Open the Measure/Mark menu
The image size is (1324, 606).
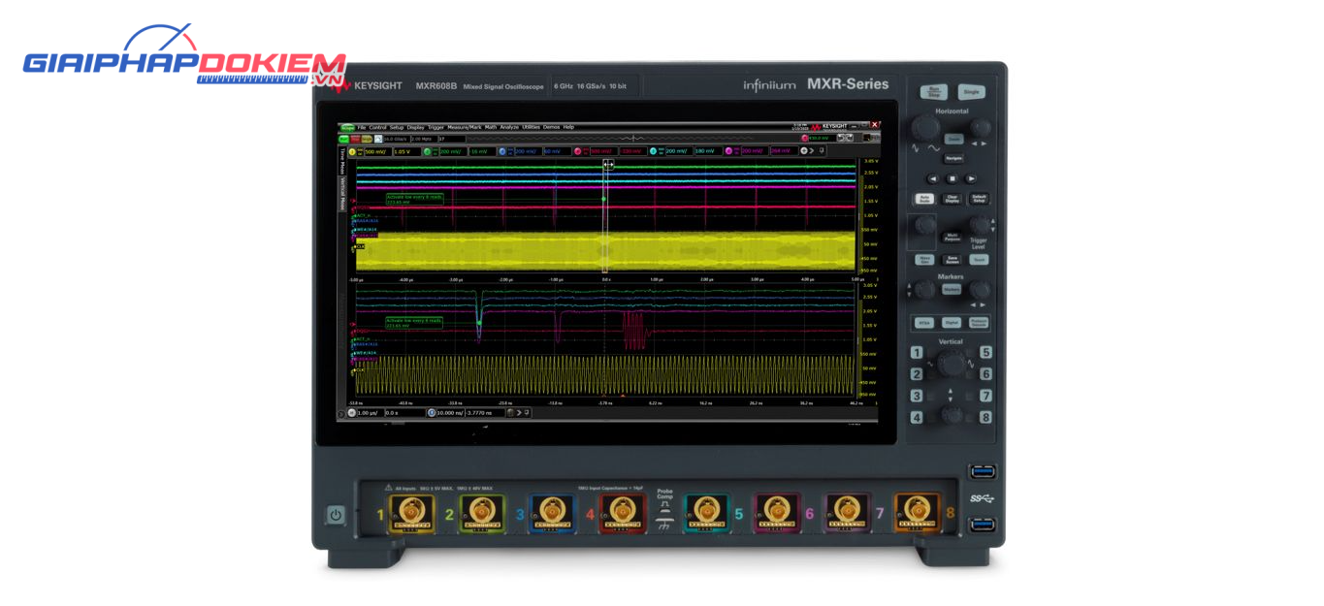click(465, 127)
